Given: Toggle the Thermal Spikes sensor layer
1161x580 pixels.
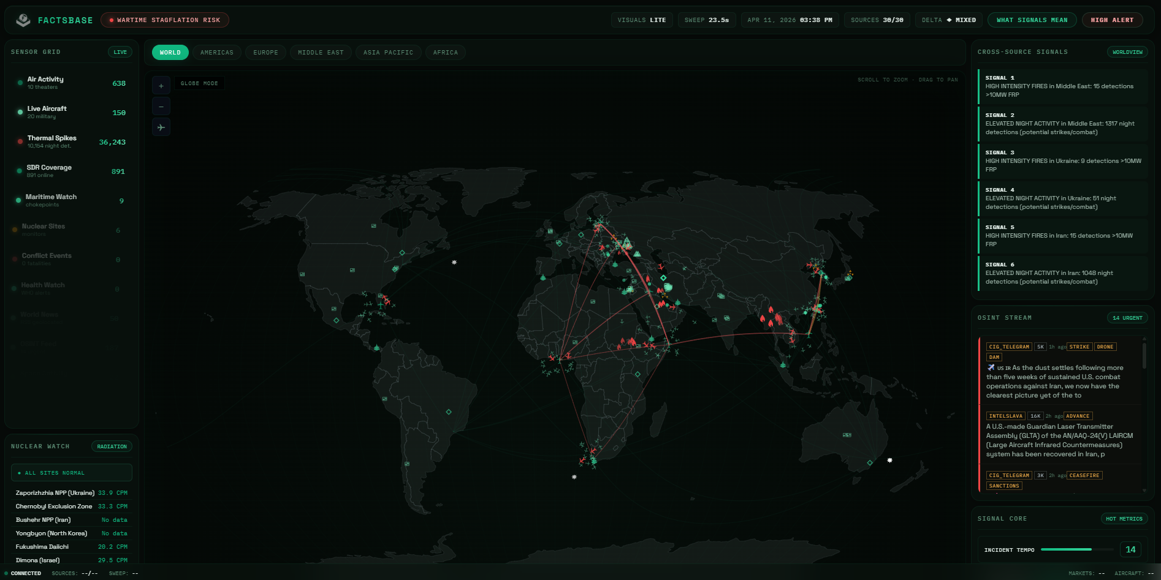Looking at the screenshot, I should pyautogui.click(x=71, y=141).
